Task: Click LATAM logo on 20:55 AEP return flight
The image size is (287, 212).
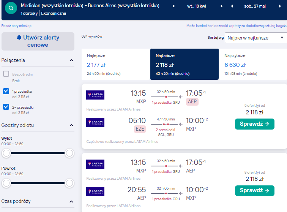Action: coord(95,191)
